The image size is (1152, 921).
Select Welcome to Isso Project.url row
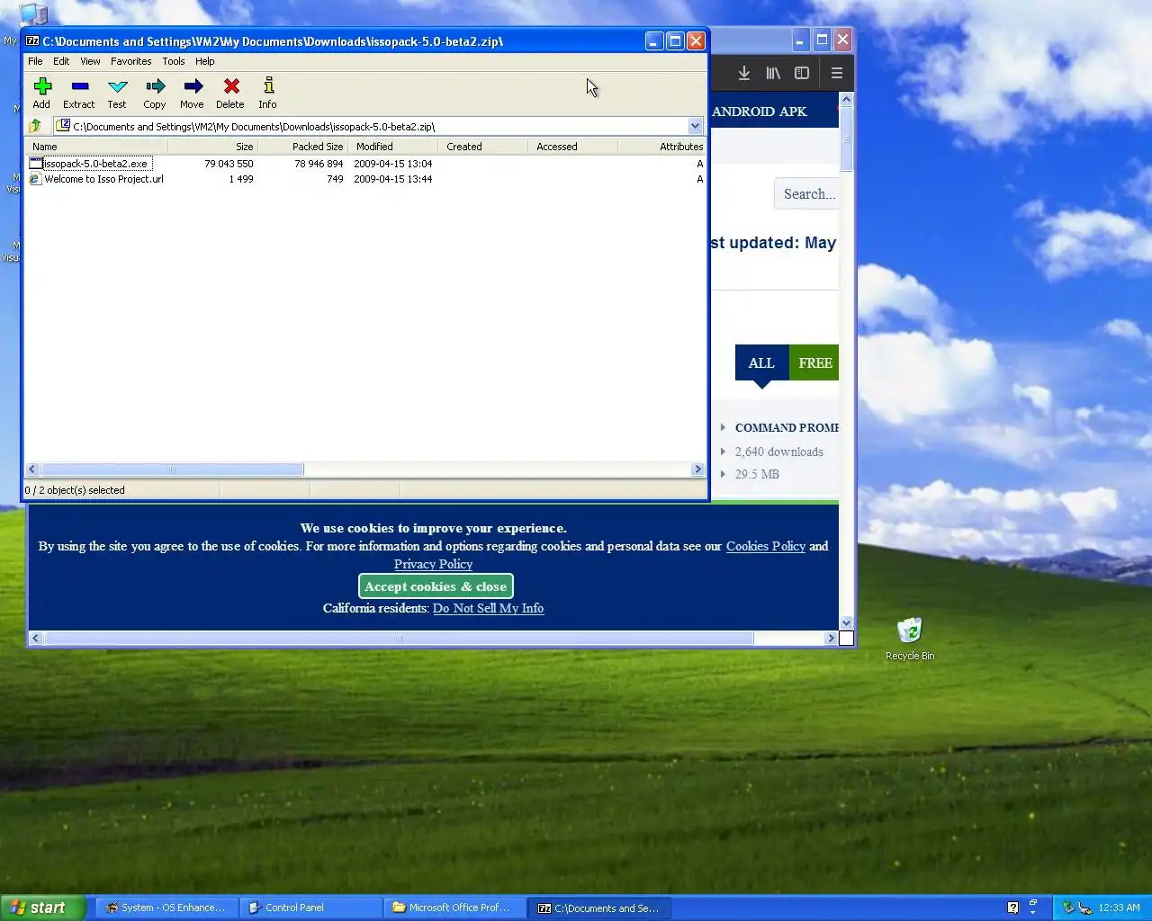[x=364, y=179]
